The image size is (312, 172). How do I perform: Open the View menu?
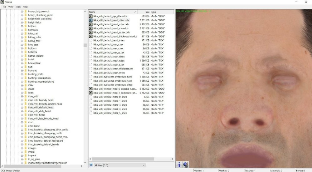[x=11, y=7]
